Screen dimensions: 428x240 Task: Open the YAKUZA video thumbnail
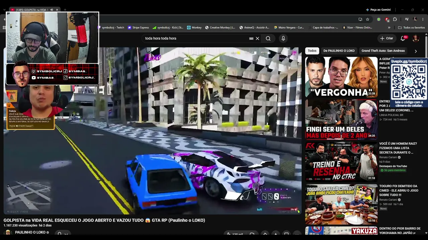point(341,231)
